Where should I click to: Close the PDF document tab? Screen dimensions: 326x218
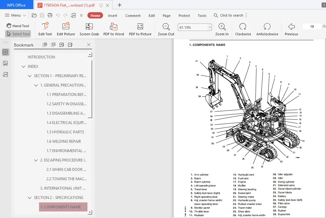tap(107, 5)
